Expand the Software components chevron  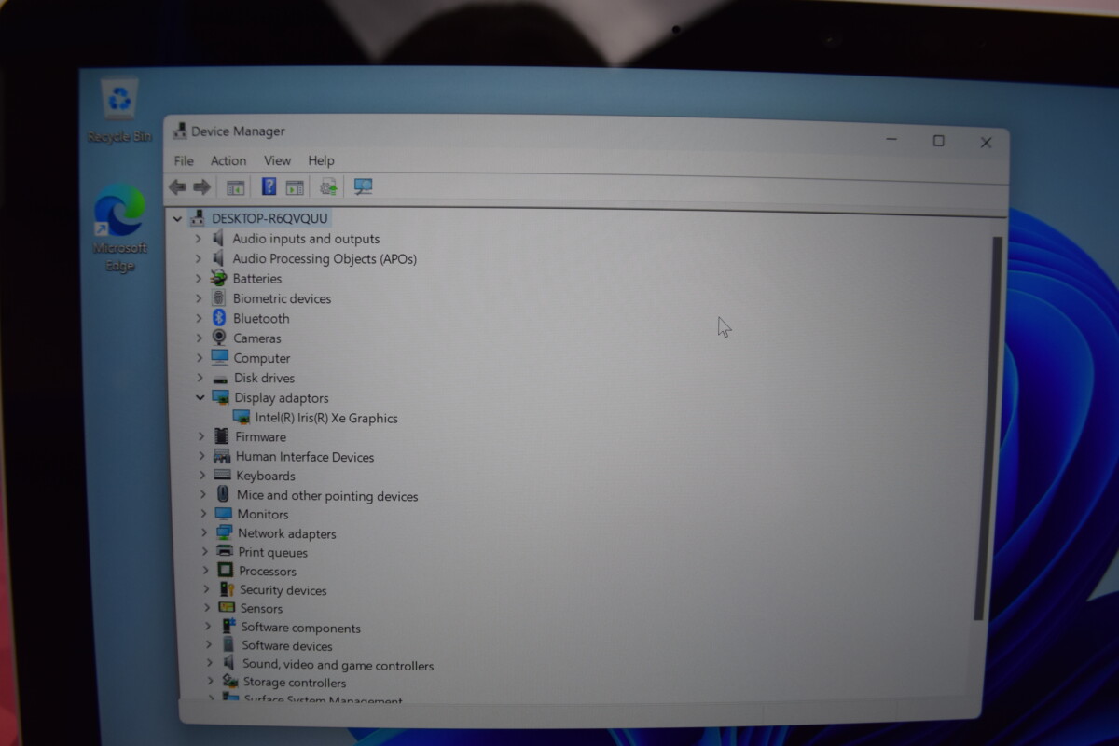pos(207,627)
